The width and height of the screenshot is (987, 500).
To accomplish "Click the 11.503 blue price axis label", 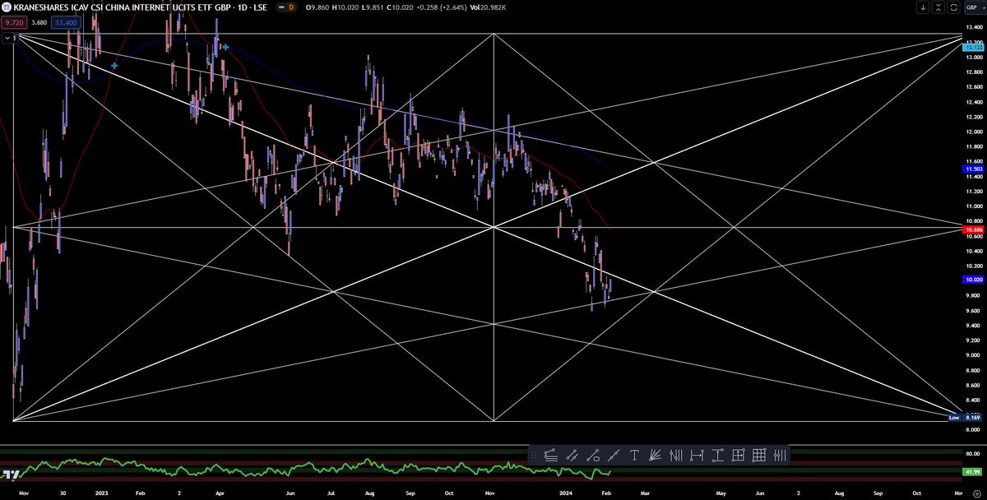I will 972,169.
